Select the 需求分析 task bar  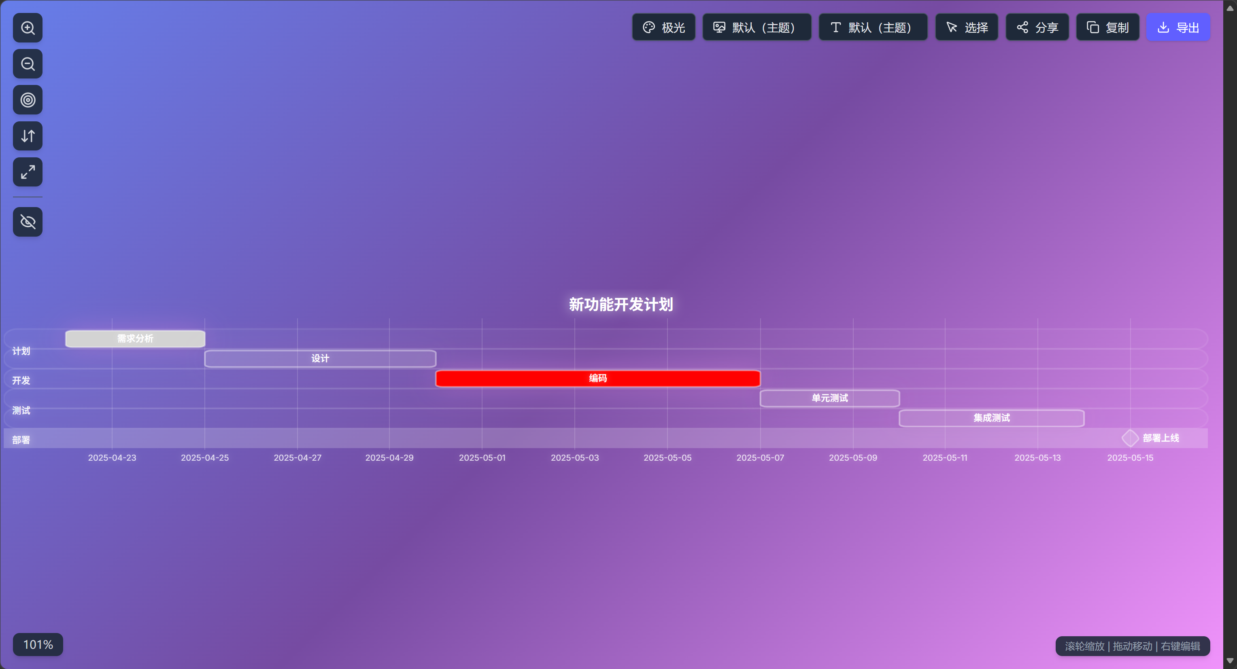[136, 339]
